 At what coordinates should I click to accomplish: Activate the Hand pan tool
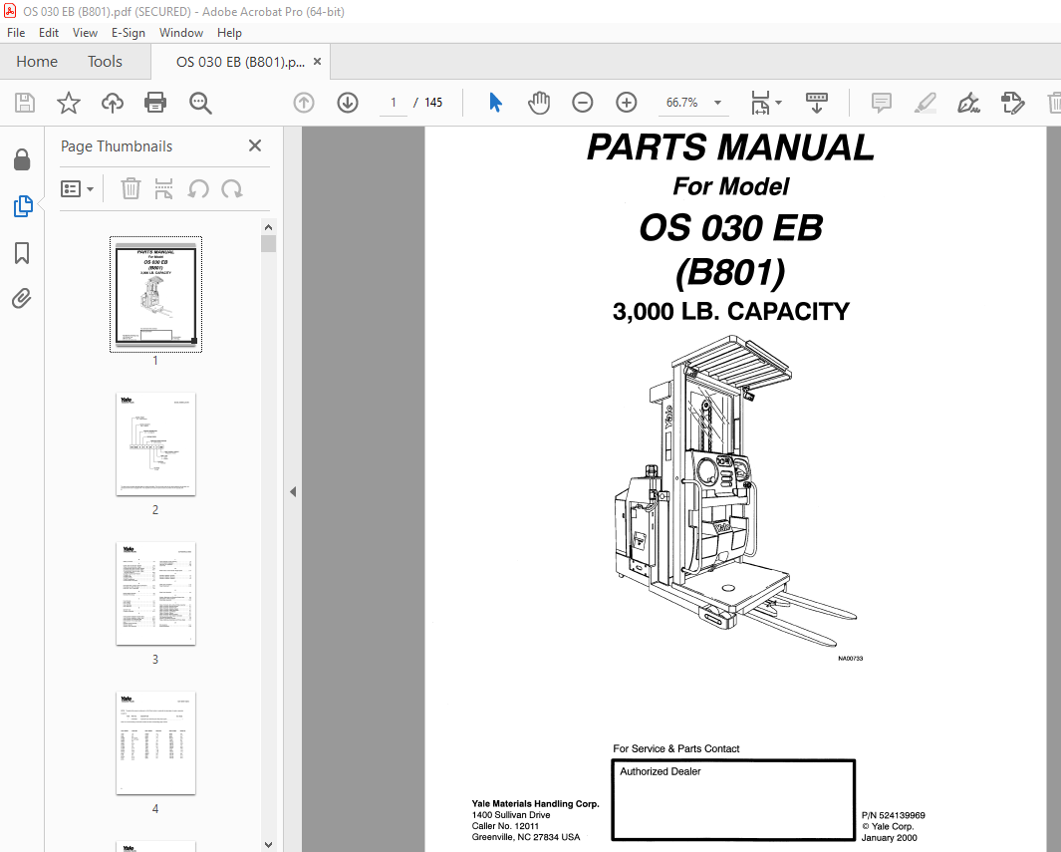(539, 103)
